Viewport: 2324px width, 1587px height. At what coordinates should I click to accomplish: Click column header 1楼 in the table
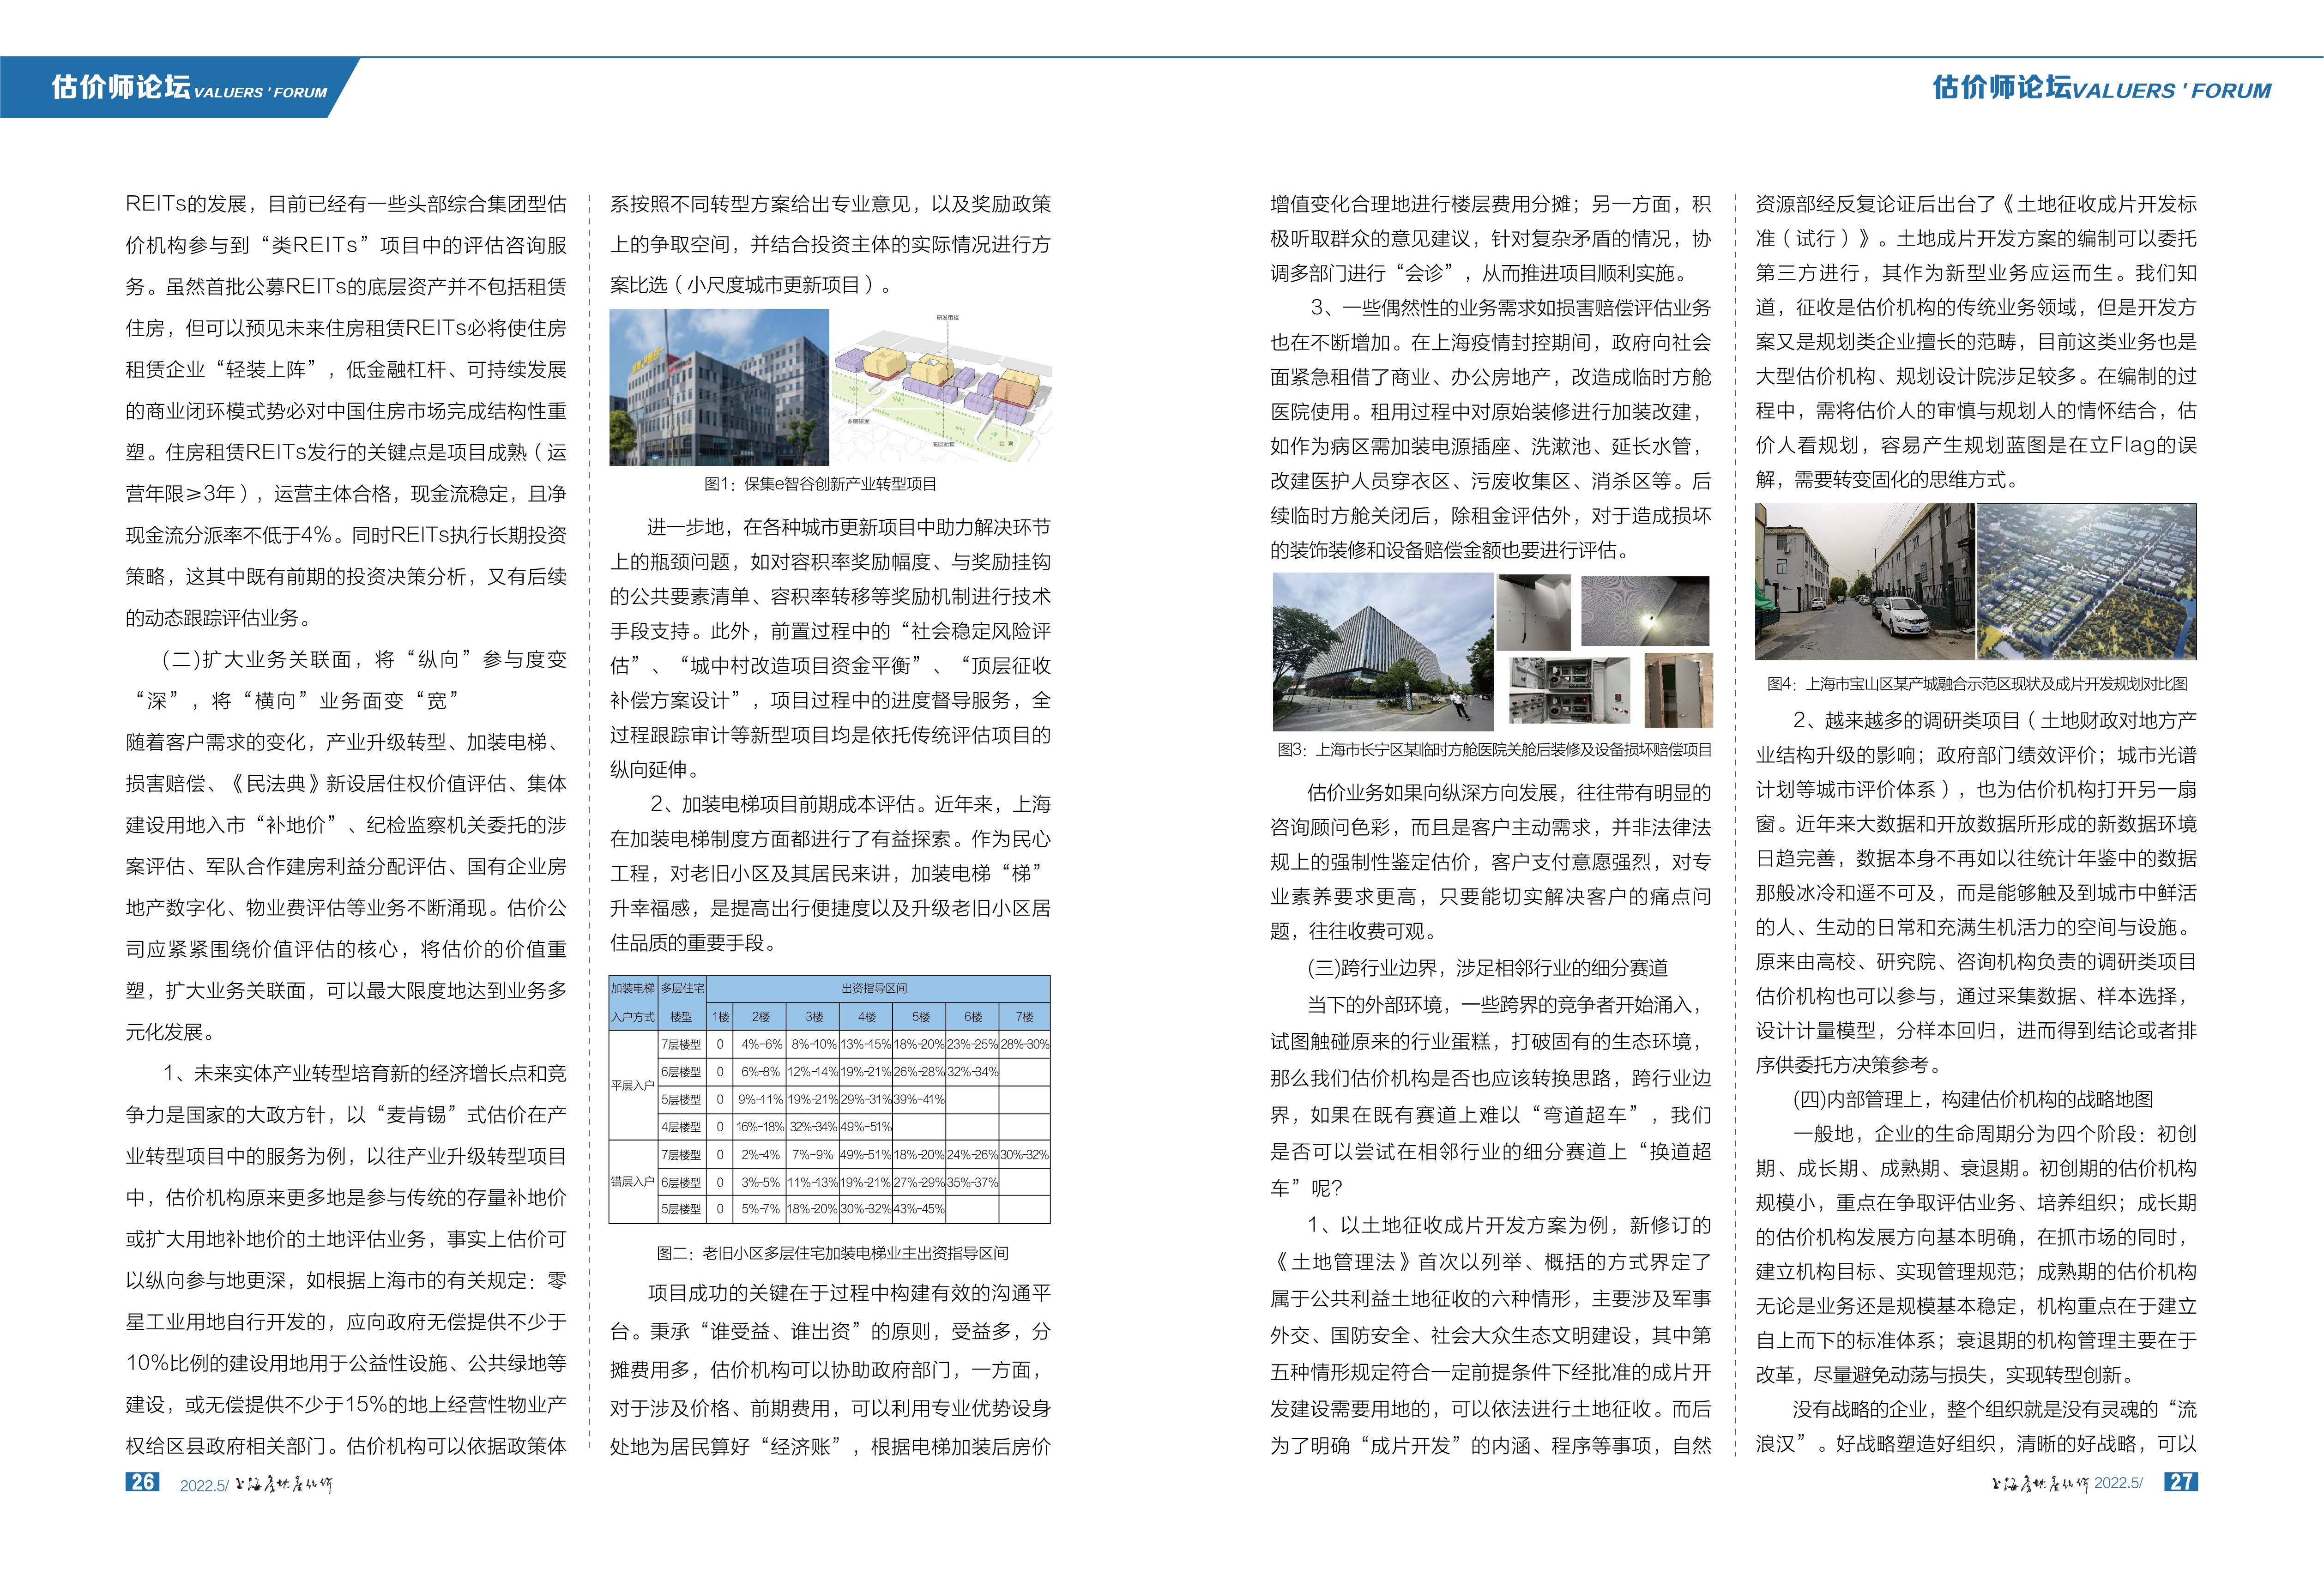tap(720, 1017)
